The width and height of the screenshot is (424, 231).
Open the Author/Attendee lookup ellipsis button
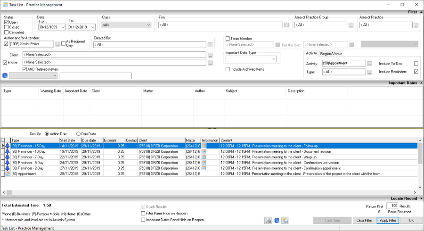tap(57, 44)
